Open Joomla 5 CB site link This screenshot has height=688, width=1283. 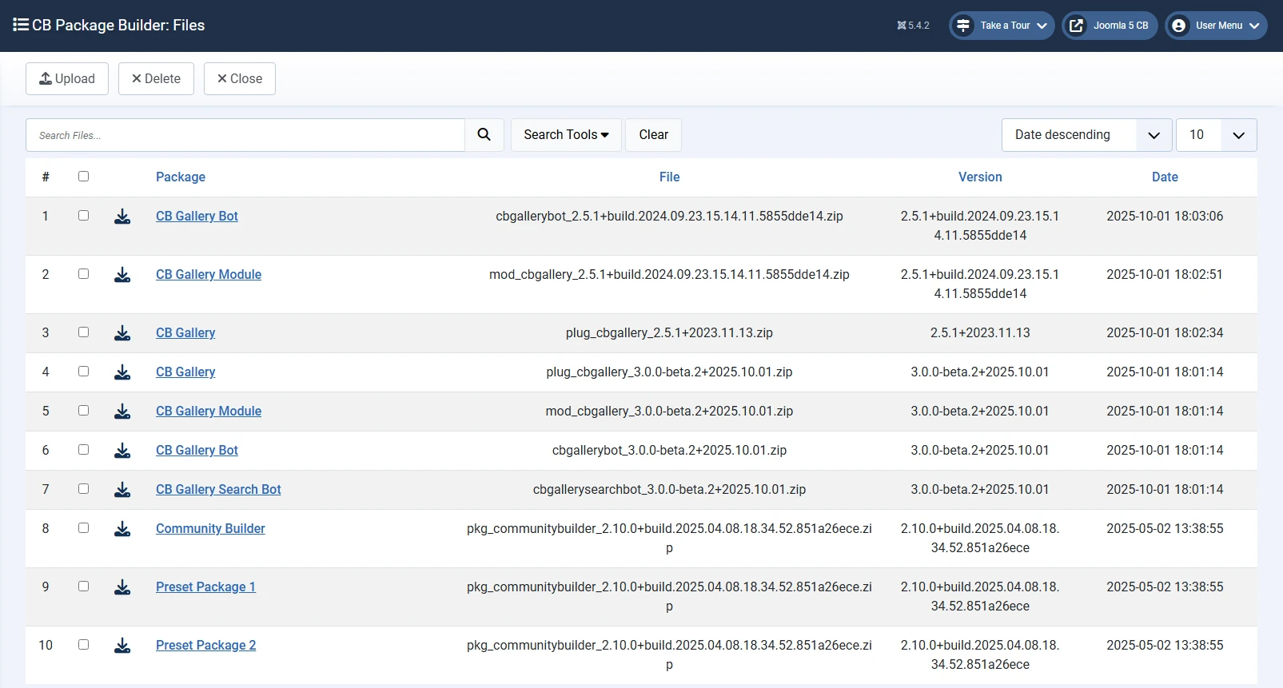coord(1110,26)
